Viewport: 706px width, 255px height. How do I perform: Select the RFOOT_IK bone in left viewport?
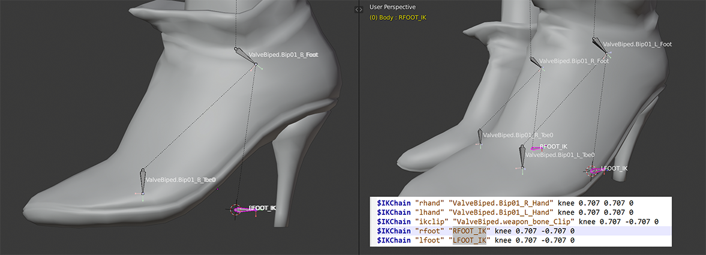(x=245, y=209)
